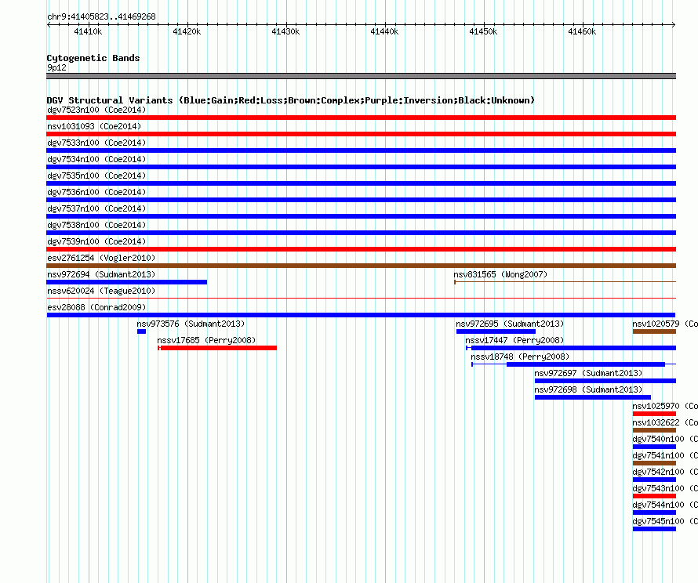Click the nsv972697 (Sudmant2013) label
Viewport: 698px width, 583px height.
pyautogui.click(x=588, y=373)
